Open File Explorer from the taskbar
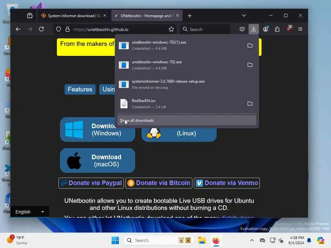Image resolution: width=331 pixels, height=248 pixels. pos(202,240)
